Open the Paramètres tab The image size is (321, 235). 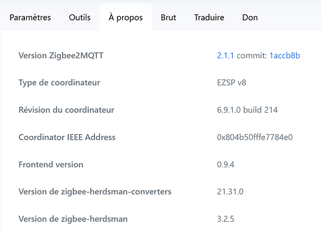(30, 18)
